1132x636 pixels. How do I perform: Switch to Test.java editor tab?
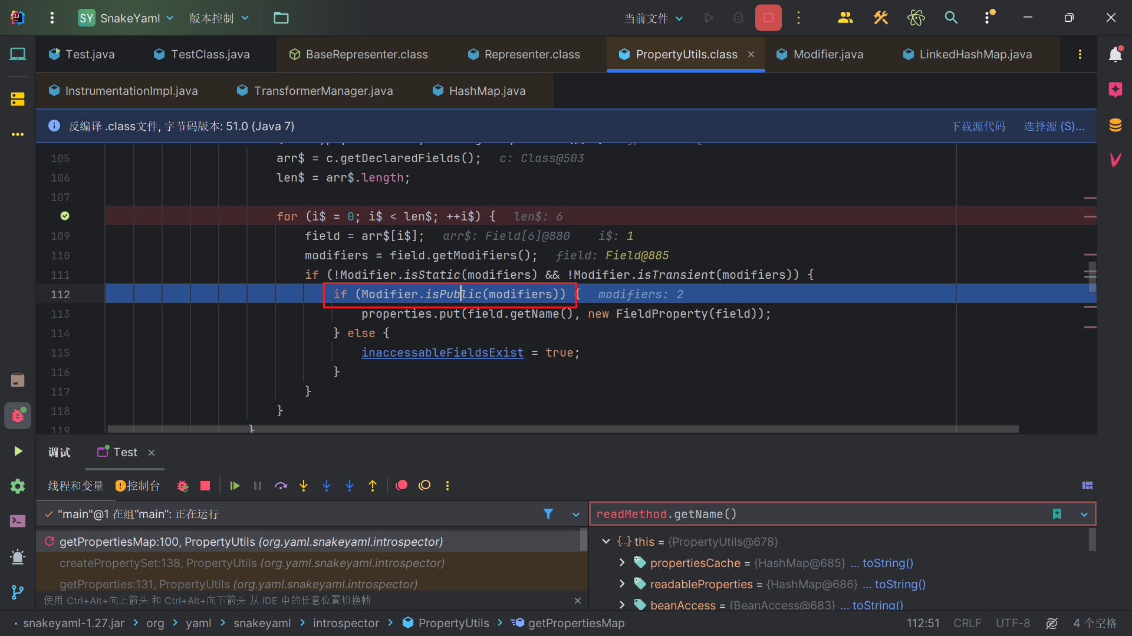tap(81, 54)
